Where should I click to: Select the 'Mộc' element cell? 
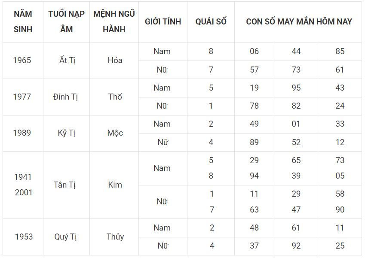tap(115, 133)
